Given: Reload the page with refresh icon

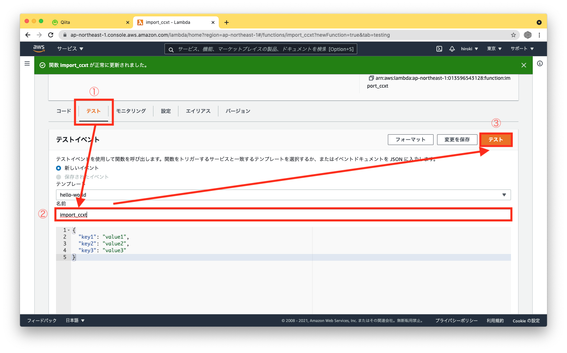Looking at the screenshot, I should pos(51,35).
